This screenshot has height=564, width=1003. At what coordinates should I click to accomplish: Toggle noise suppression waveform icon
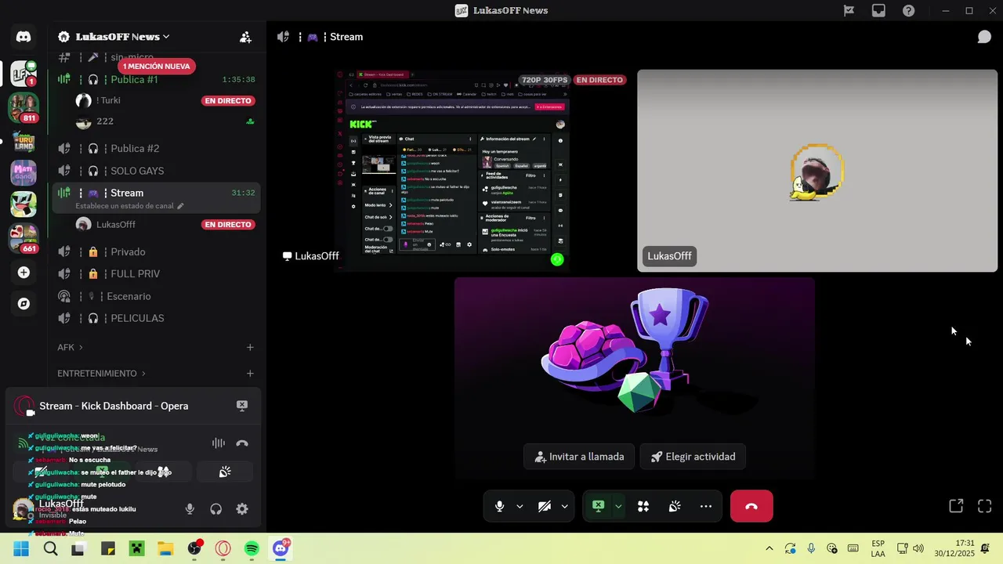coord(219,443)
